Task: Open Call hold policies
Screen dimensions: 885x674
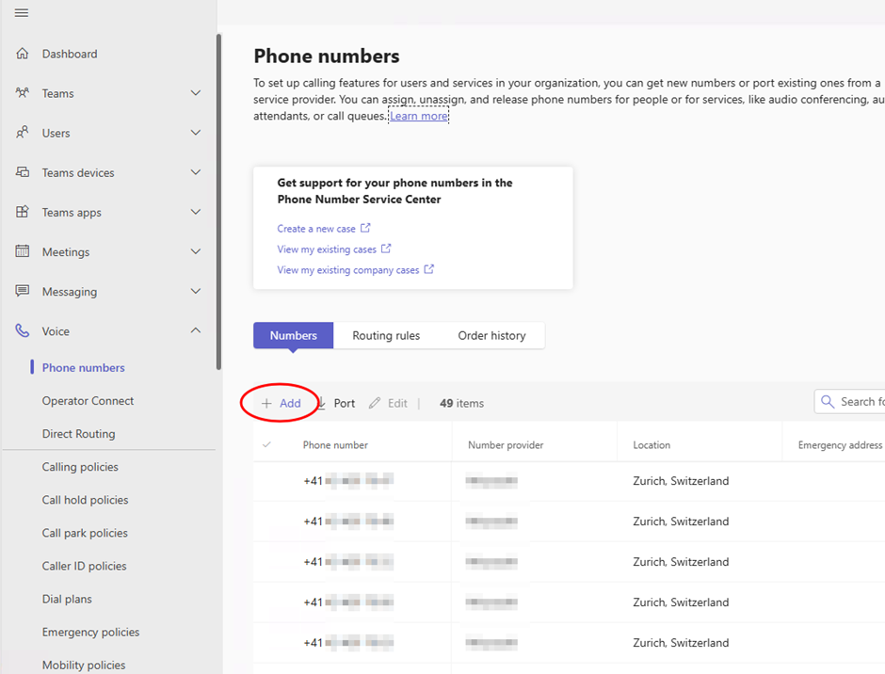Action: pos(86,500)
